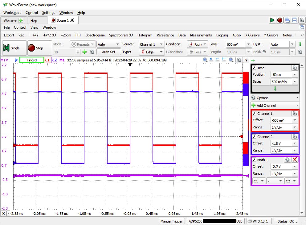Close the Scope 1 tab
The width and height of the screenshot is (306, 225).
coord(72,20)
